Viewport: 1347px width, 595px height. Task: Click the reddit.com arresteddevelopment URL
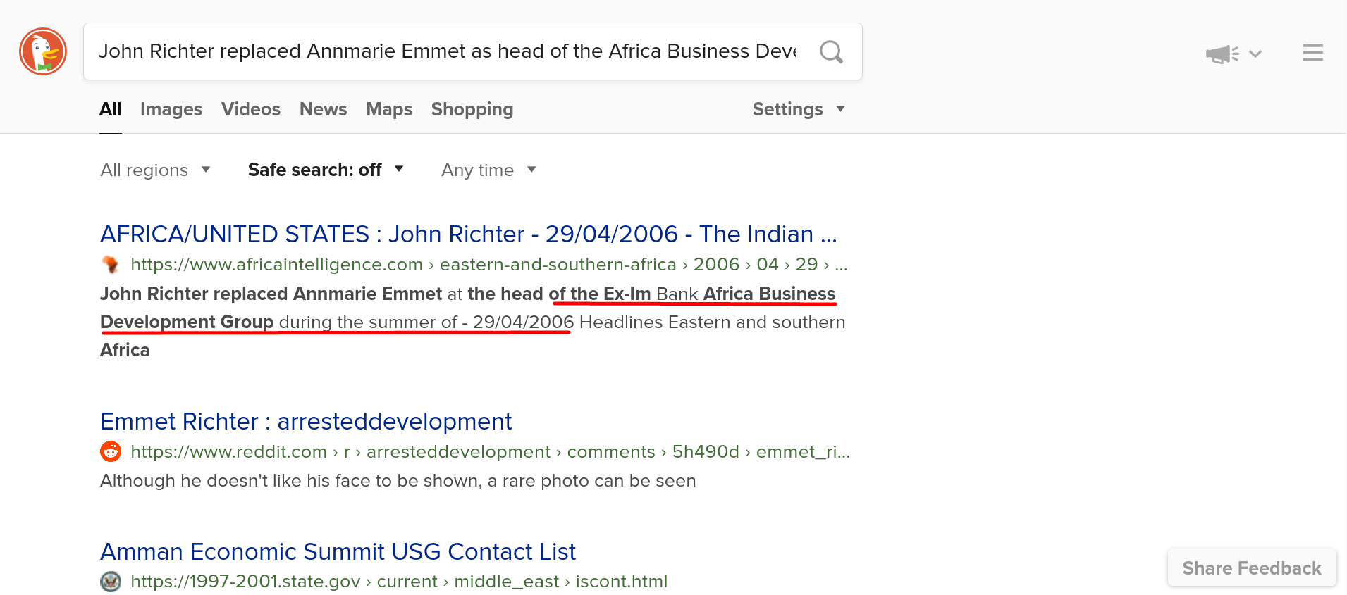[x=491, y=451]
